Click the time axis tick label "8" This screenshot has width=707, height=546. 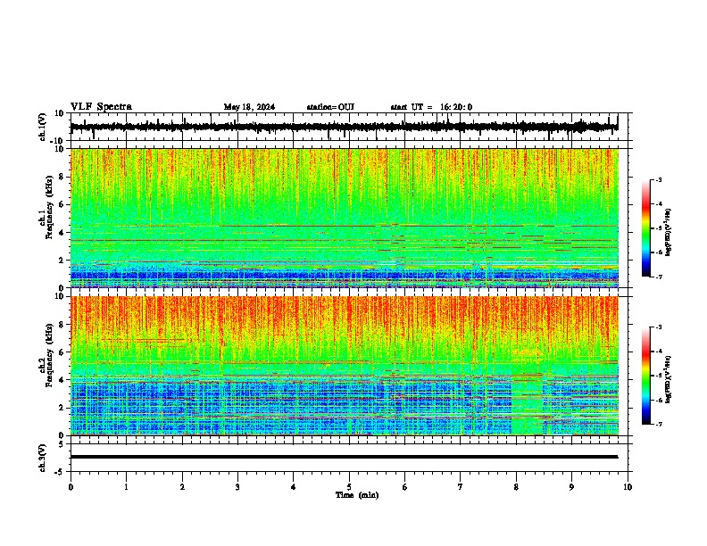[516, 487]
